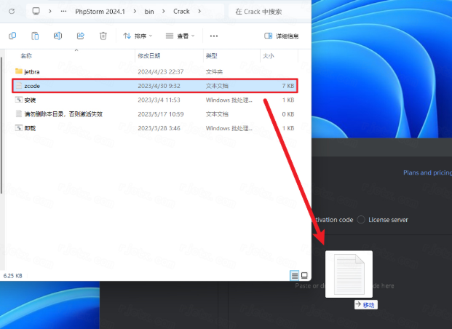Image resolution: width=452 pixels, height=329 pixels.
Task: Expand chevron after bin in breadcrumb
Action: pos(164,11)
